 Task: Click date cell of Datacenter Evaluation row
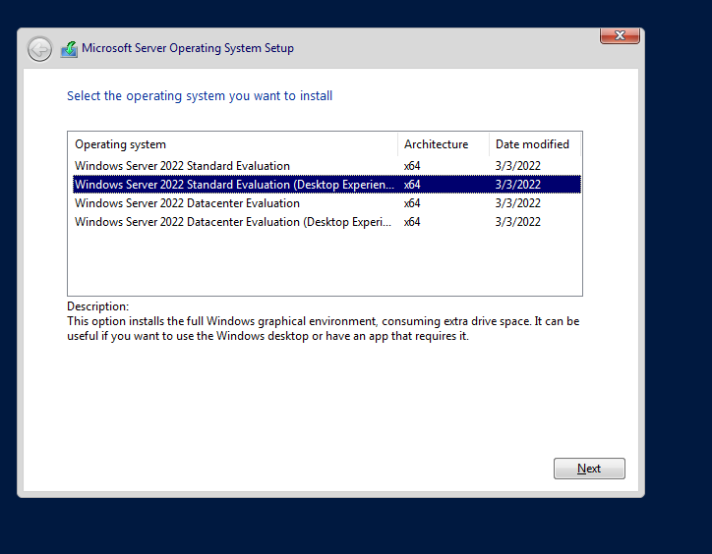pyautogui.click(x=517, y=203)
